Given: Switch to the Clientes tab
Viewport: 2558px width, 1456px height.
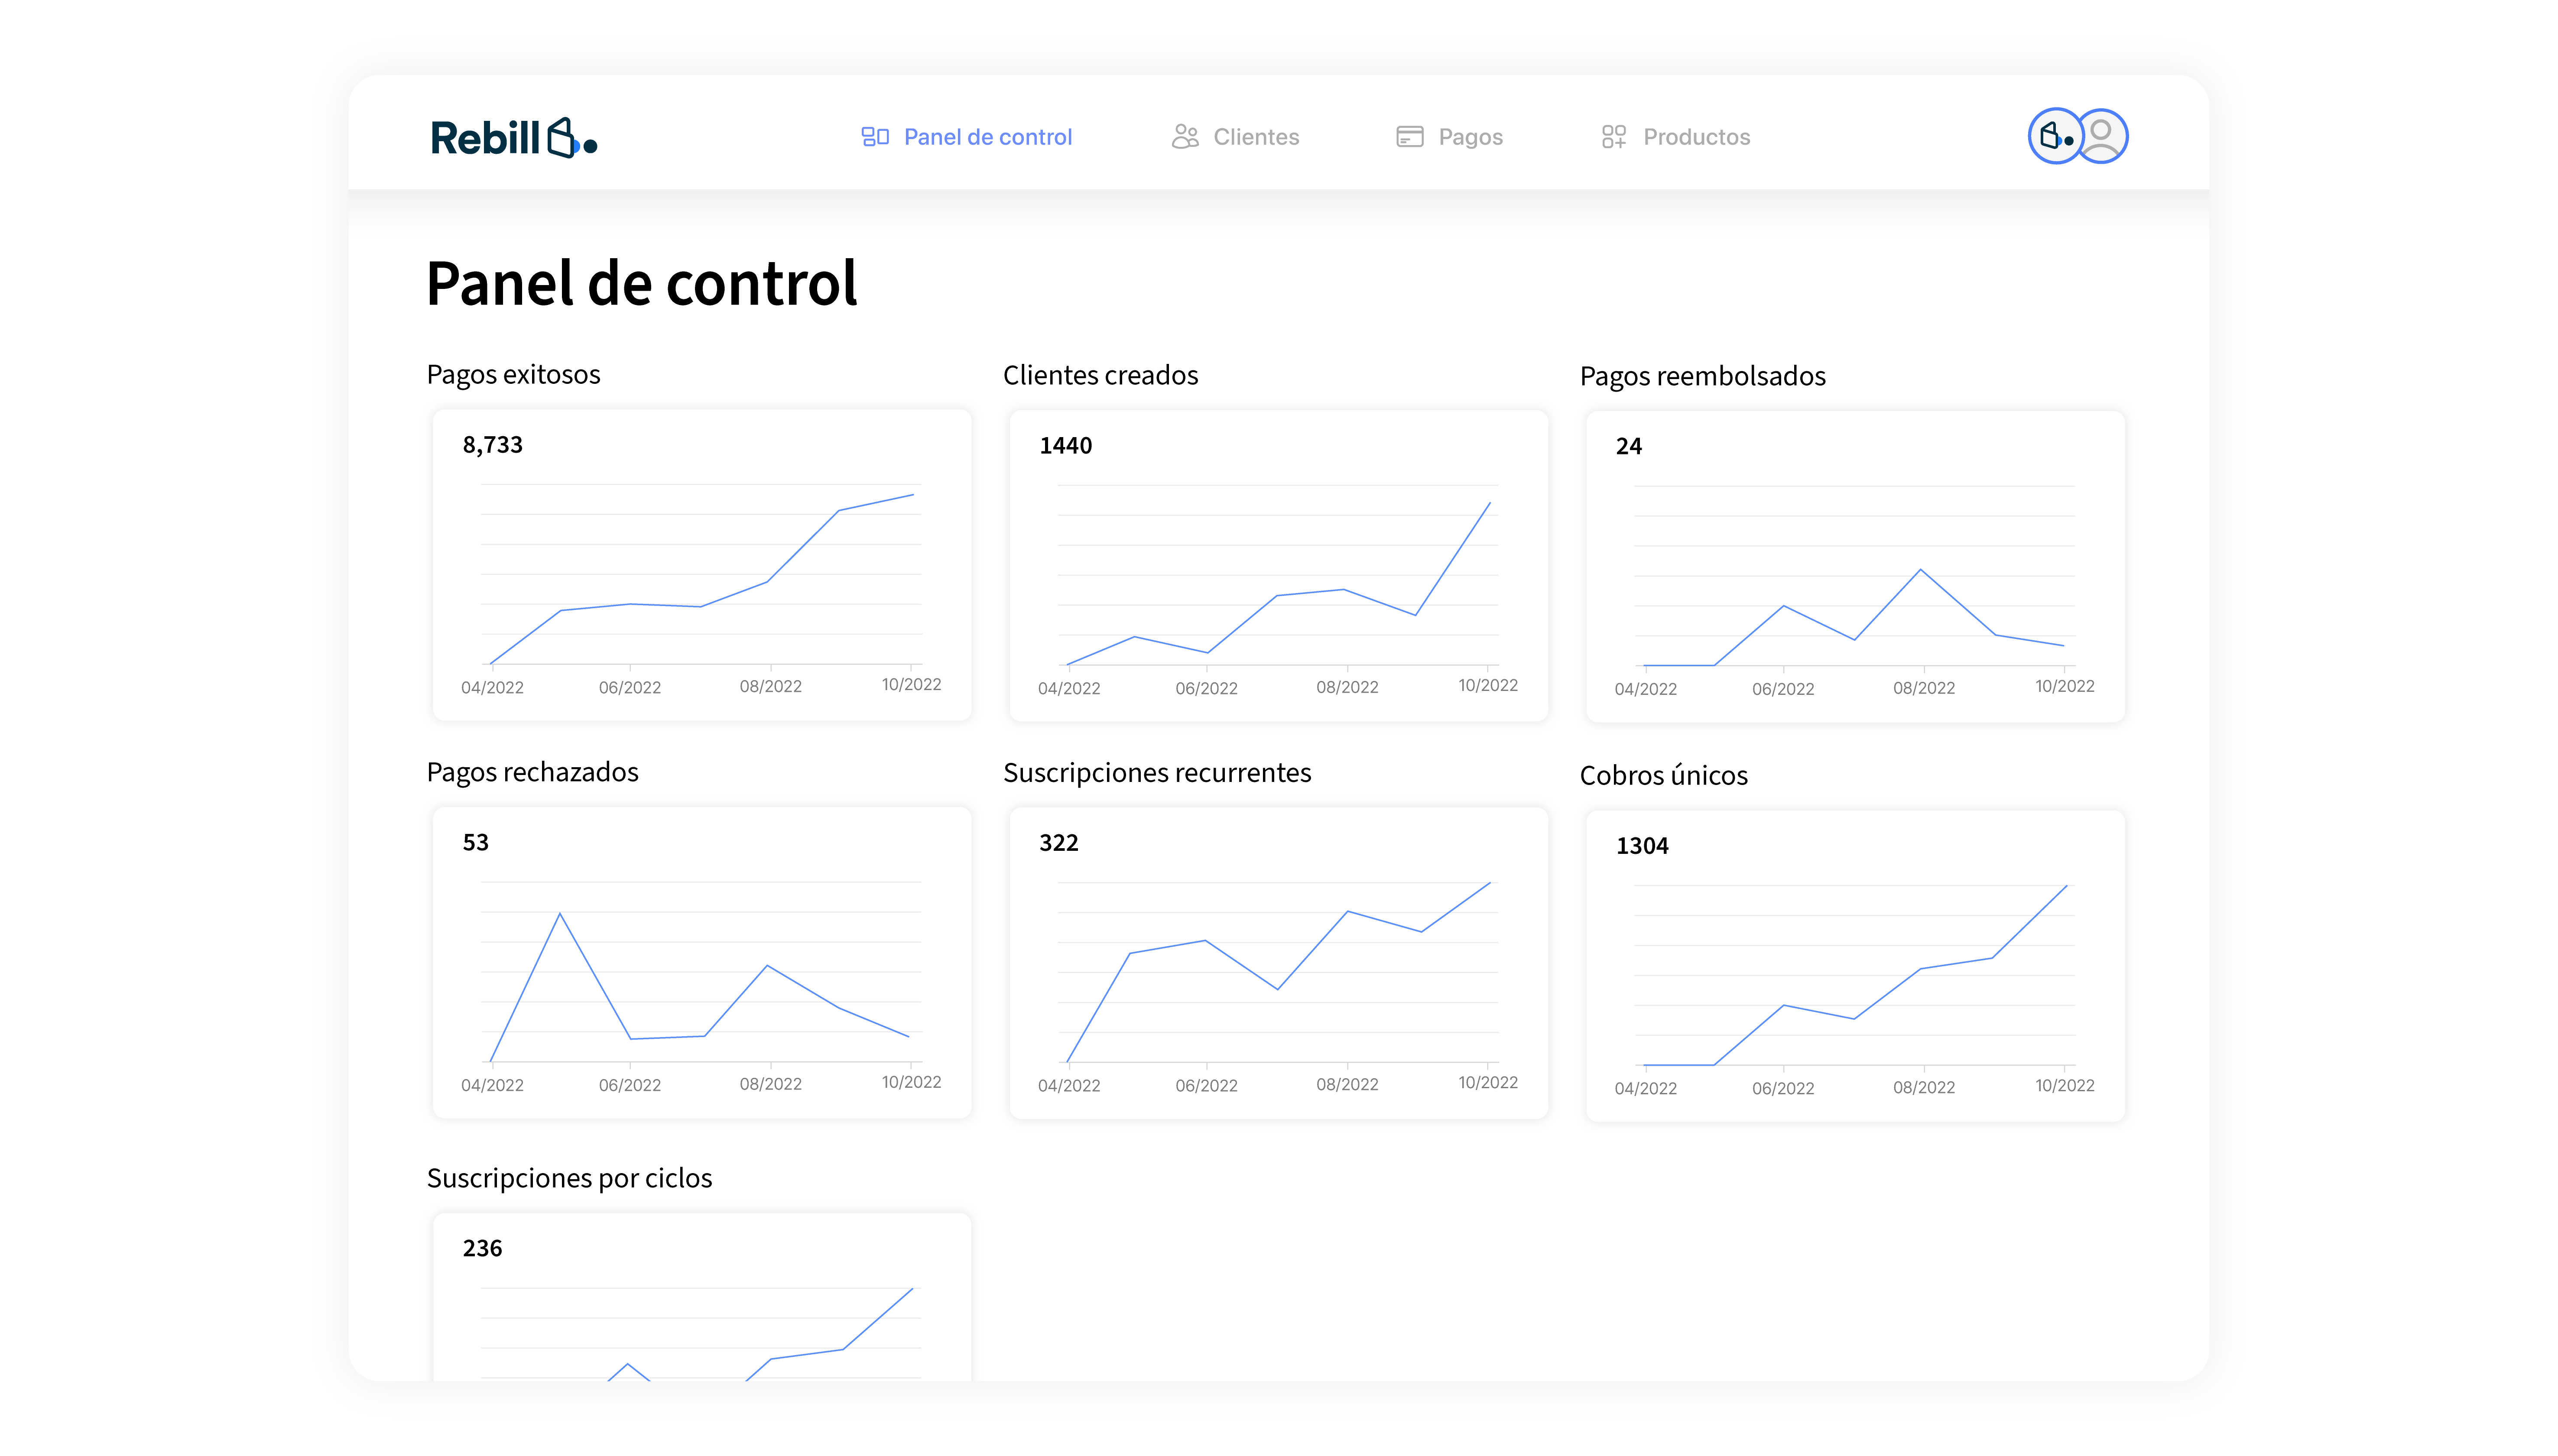Looking at the screenshot, I should coord(1256,137).
